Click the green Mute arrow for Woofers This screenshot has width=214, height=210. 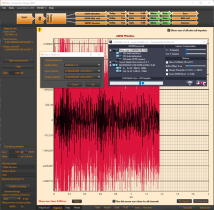154,13
